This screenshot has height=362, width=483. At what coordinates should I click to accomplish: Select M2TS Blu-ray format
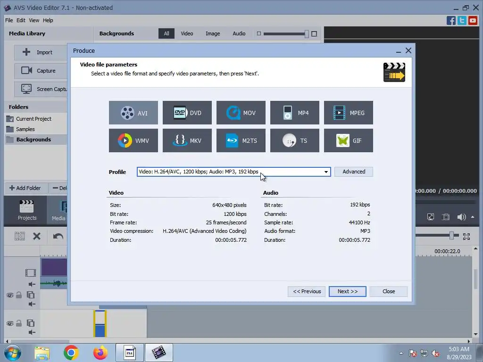241,140
